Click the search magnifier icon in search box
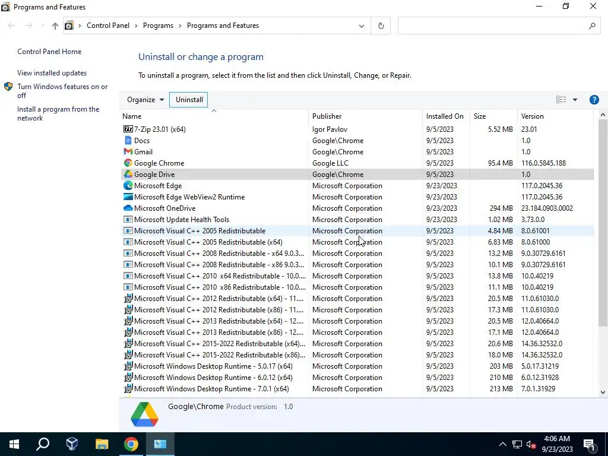 click(x=592, y=26)
